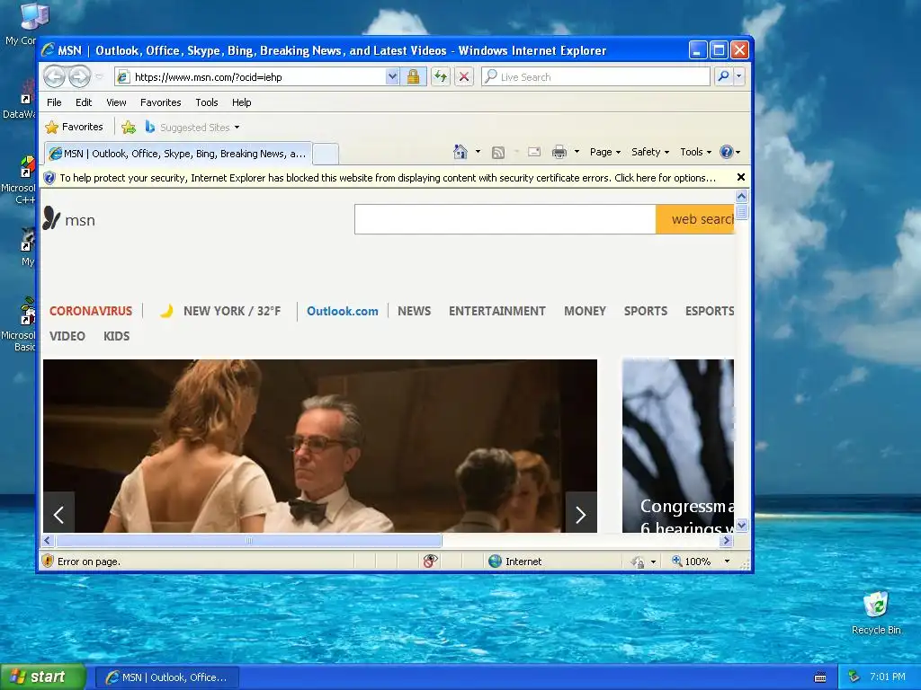Expand the Print options dropdown arrow
Viewport: 921px width, 690px height.
577,152
